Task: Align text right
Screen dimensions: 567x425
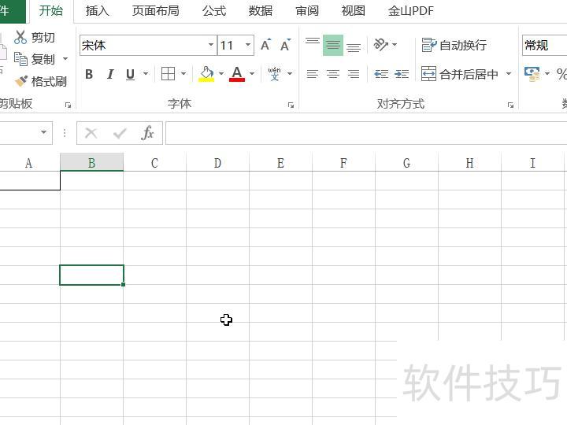Action: (354, 74)
